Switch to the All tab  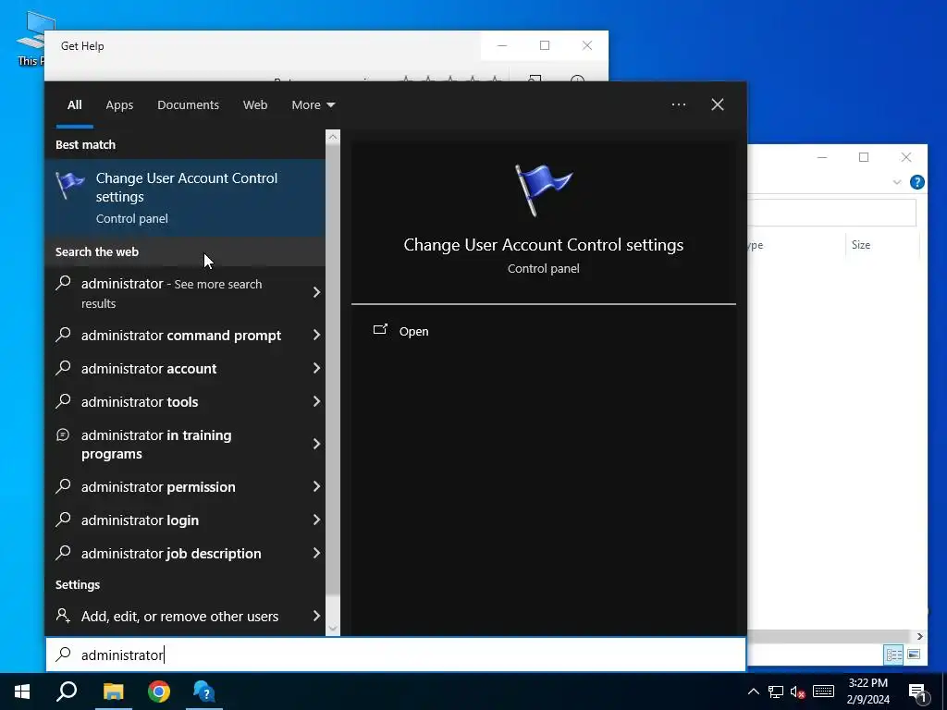coord(75,105)
